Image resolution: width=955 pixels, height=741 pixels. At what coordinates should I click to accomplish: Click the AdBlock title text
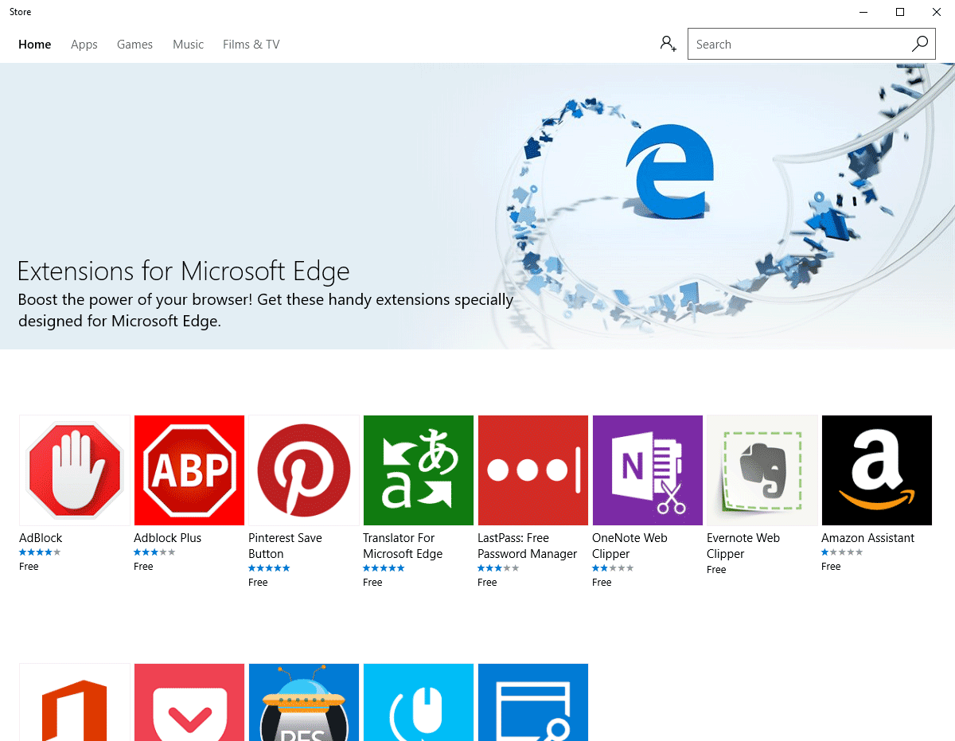41,538
